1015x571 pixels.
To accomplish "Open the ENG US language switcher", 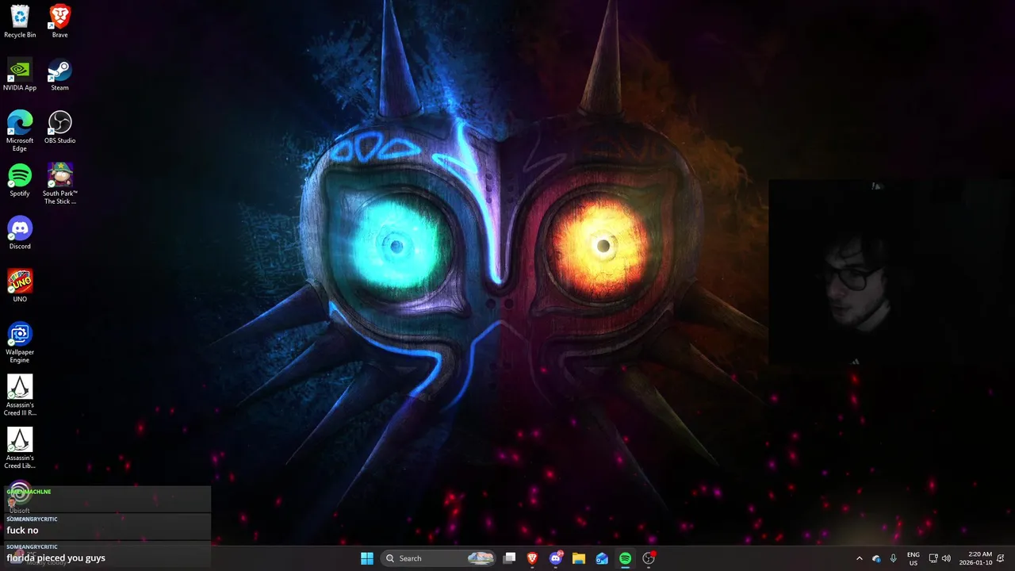I will pyautogui.click(x=913, y=558).
